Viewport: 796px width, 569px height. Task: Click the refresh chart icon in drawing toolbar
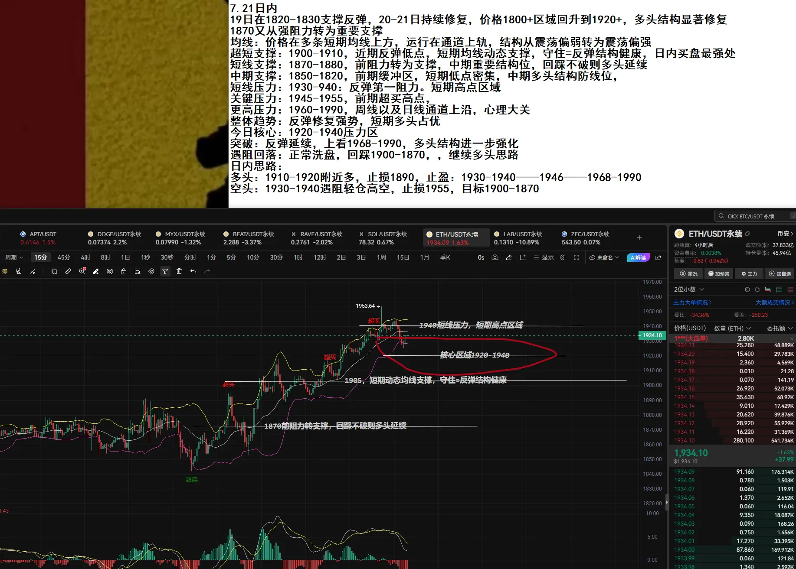(19, 271)
